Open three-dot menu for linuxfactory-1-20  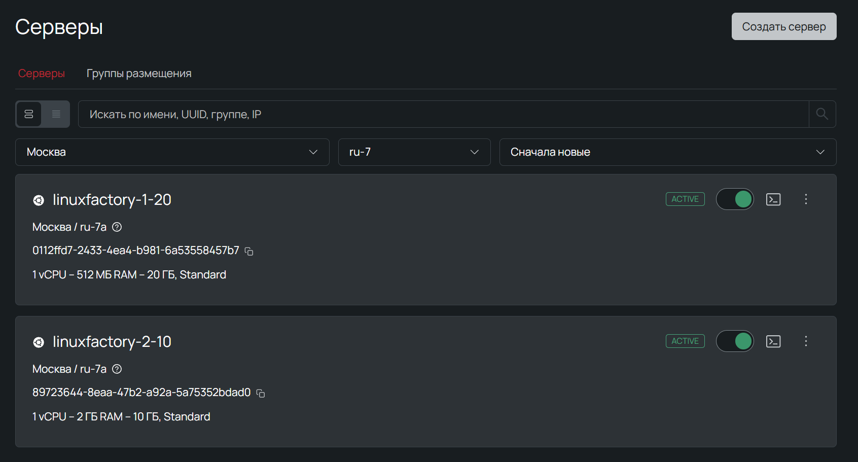pos(805,199)
